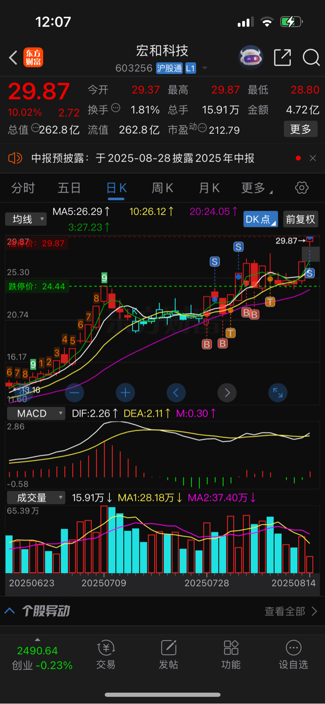Open 交易 trade tab
Viewport: 325px width, 704px height.
pos(106,655)
